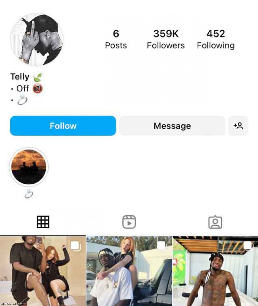Viewport: 258px width, 306px height.
Task: Tap the leaf emoji next to Telly
Action: 38,77
